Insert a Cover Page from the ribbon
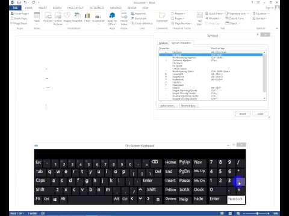 coord(20,14)
